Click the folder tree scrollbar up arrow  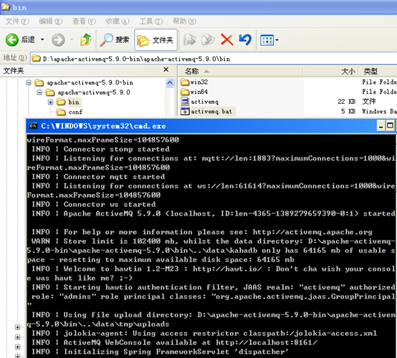tap(170, 83)
